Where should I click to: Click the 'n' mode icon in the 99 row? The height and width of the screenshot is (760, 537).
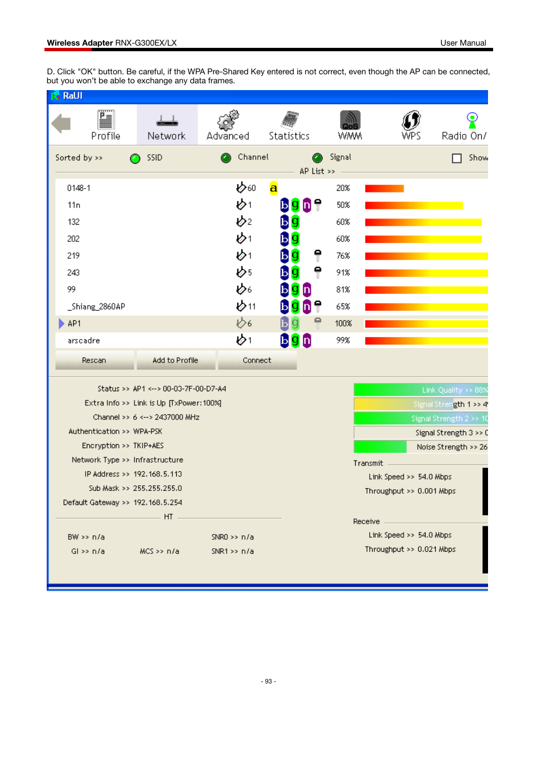(307, 289)
